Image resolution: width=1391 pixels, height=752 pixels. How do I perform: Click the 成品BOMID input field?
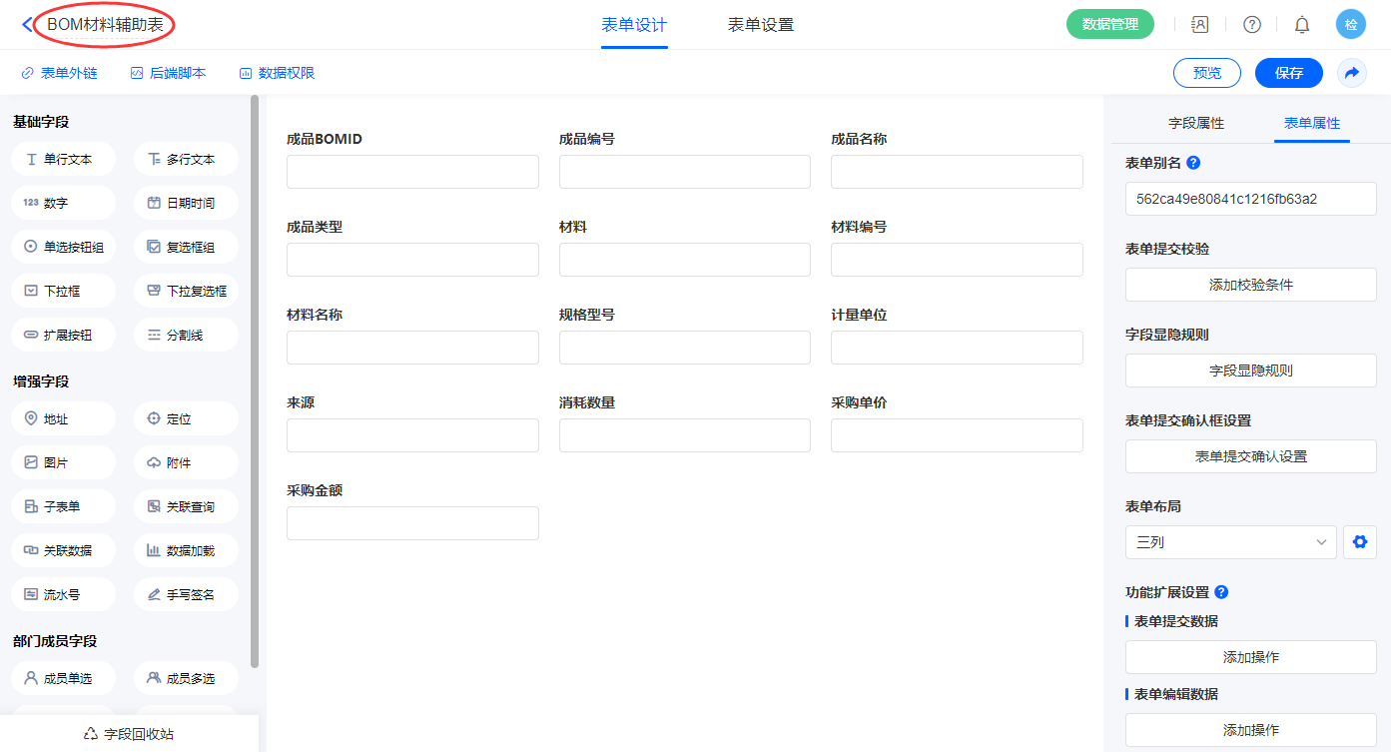pos(412,172)
